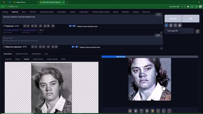Toggle second blue checkbox in Подсказка row
This screenshot has height=114, width=203.
[74, 26]
